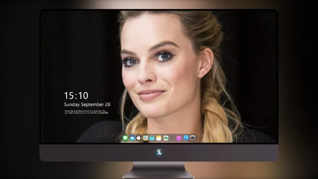Screen dimensions: 318x179
Task: Open the Maps app icon in dock
Action: (x=145, y=138)
